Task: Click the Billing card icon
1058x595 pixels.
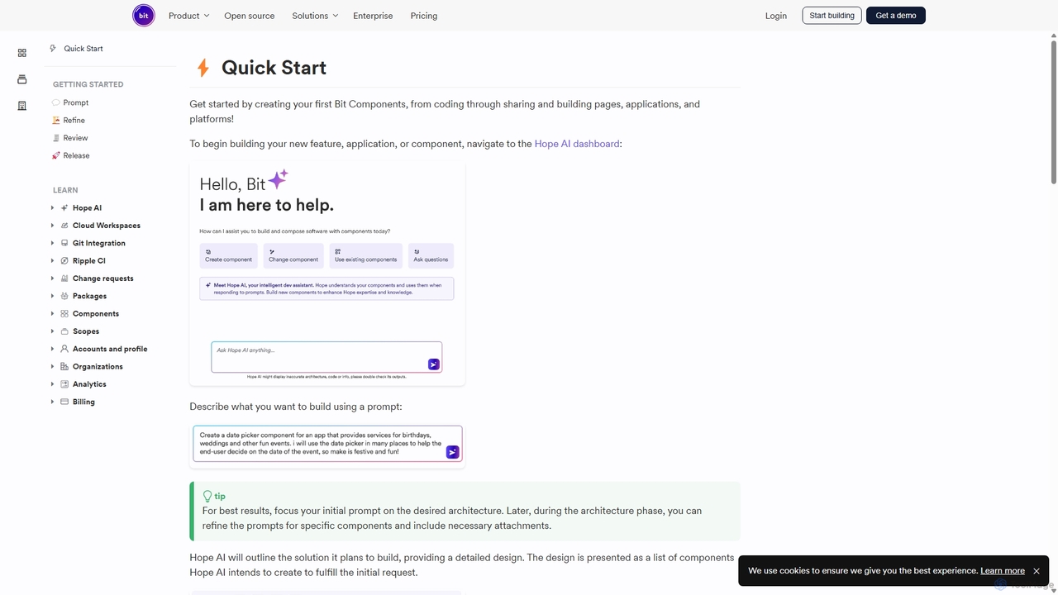Action: [64, 402]
